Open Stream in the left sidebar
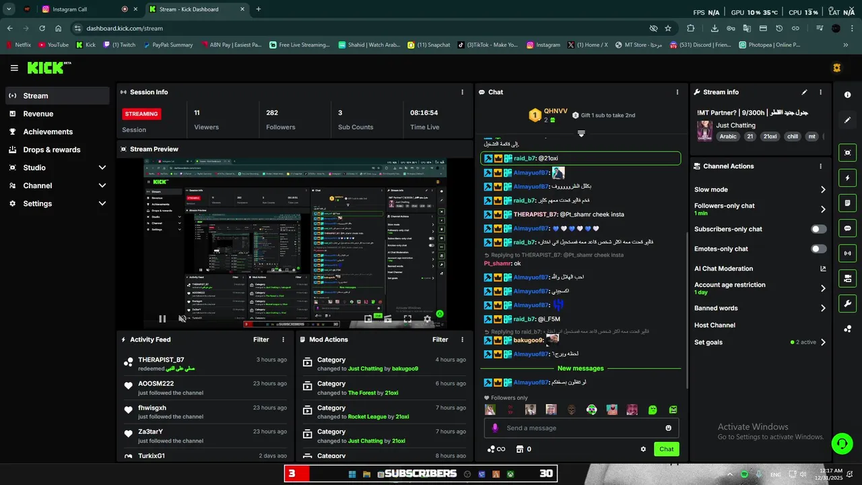Image resolution: width=862 pixels, height=485 pixels. tap(57, 96)
